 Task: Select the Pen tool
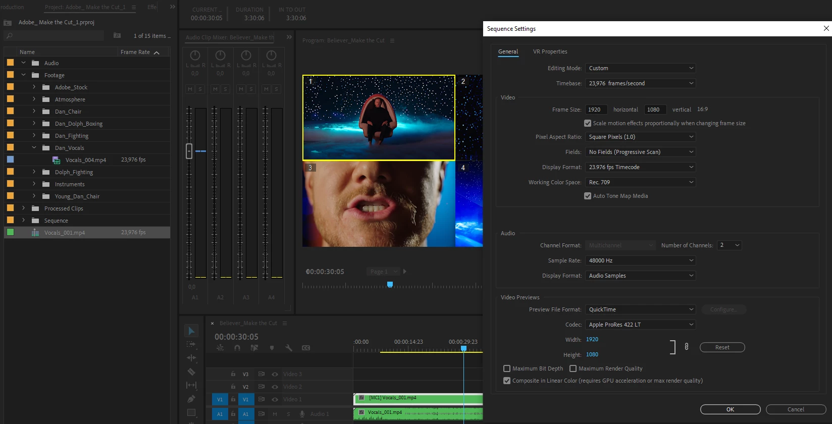pos(191,399)
